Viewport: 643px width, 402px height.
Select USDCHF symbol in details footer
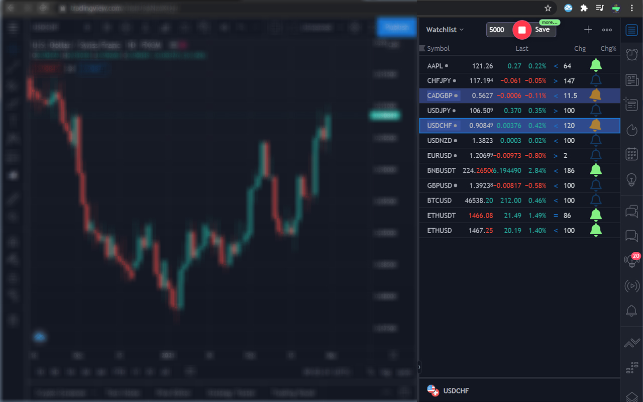click(x=456, y=390)
